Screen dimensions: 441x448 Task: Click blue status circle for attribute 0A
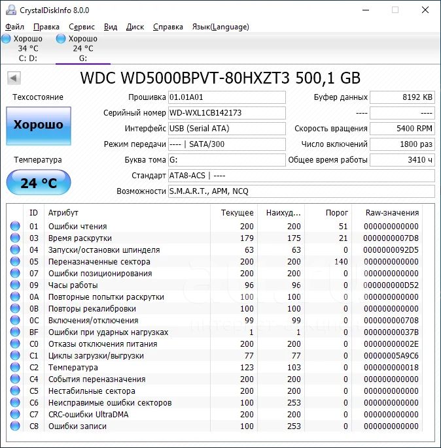click(x=15, y=296)
